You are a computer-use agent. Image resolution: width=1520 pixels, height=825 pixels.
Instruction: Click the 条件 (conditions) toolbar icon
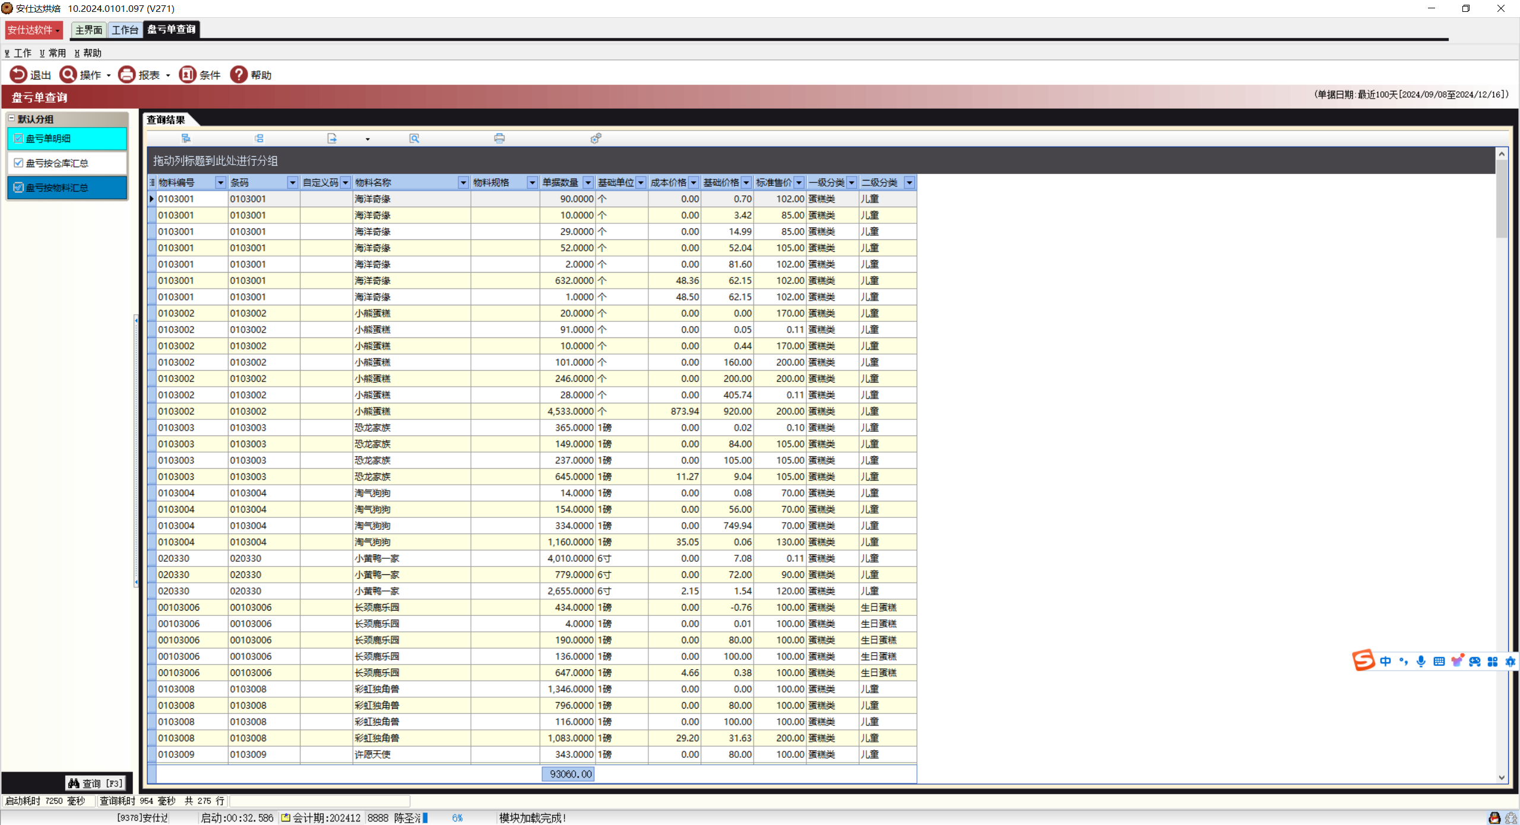click(187, 74)
